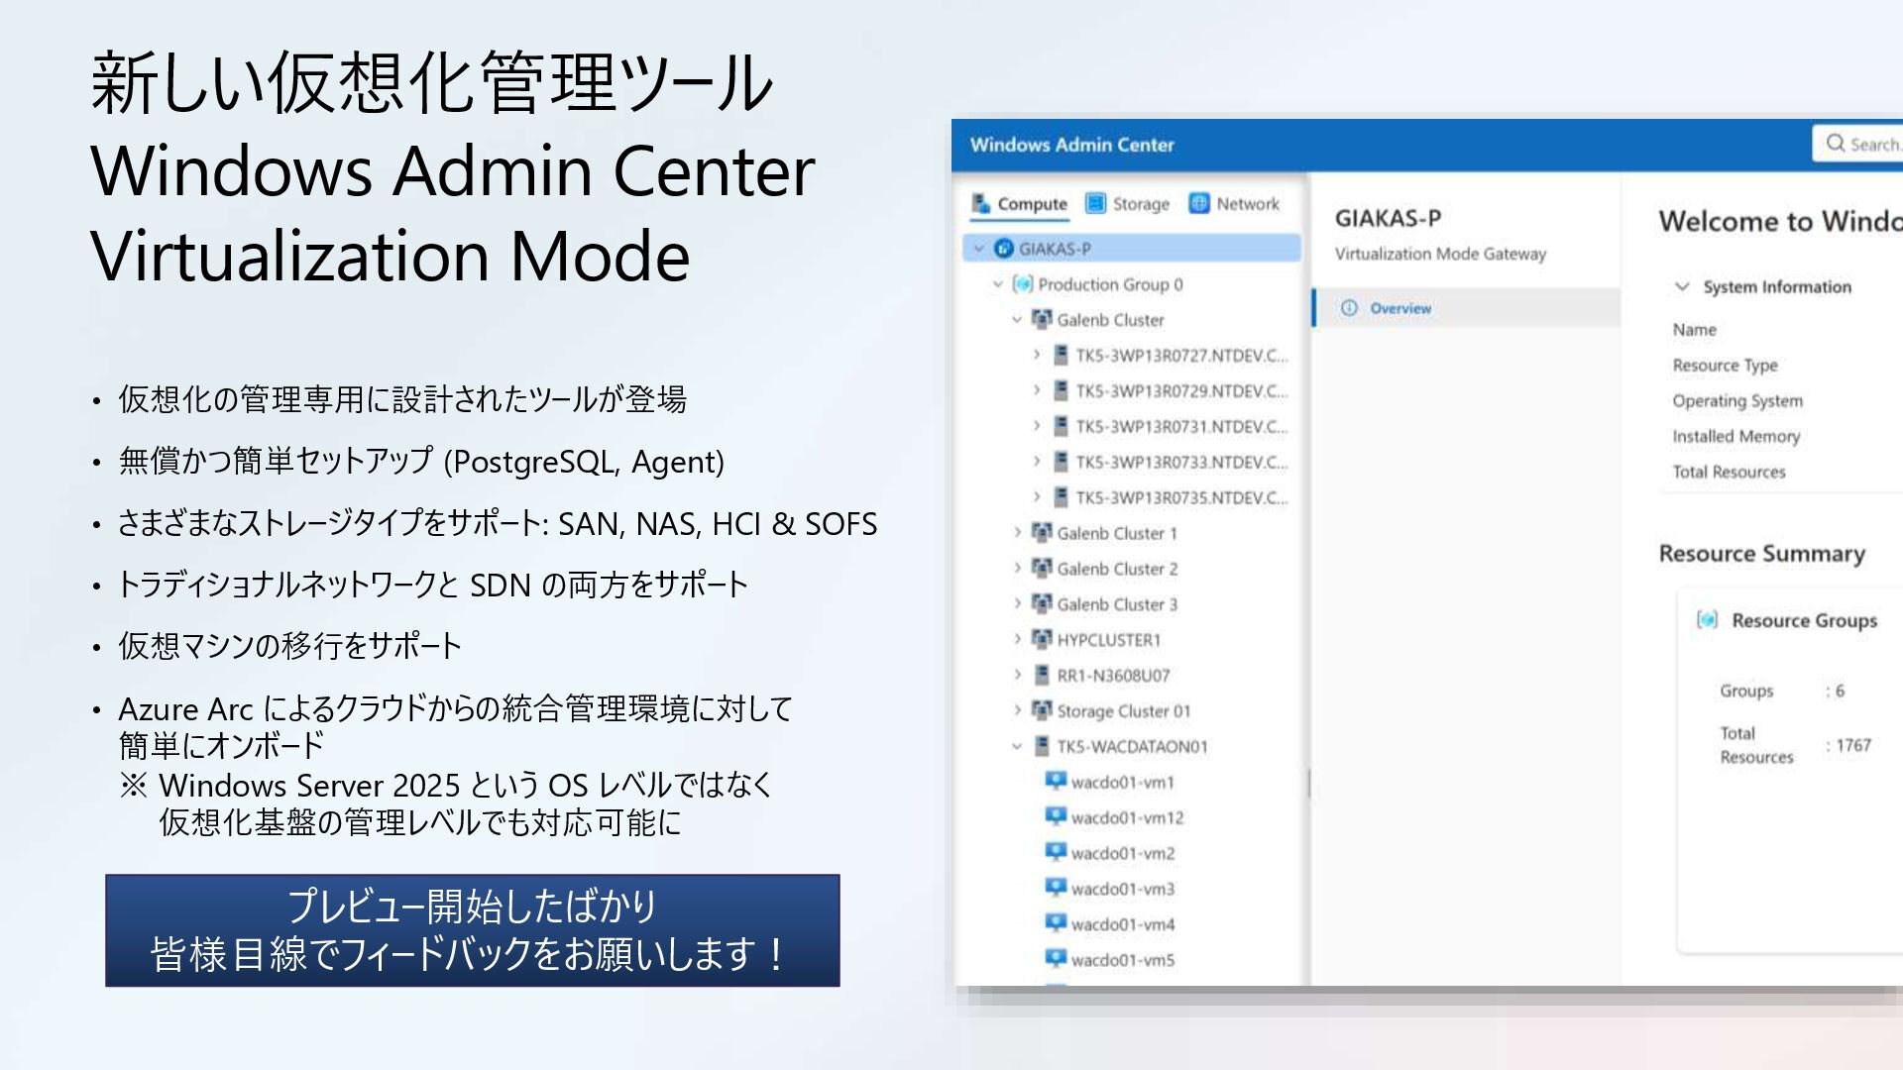Expand the HYPCLUSTER1 tree node
The height and width of the screenshot is (1070, 1903).
[x=1017, y=640]
